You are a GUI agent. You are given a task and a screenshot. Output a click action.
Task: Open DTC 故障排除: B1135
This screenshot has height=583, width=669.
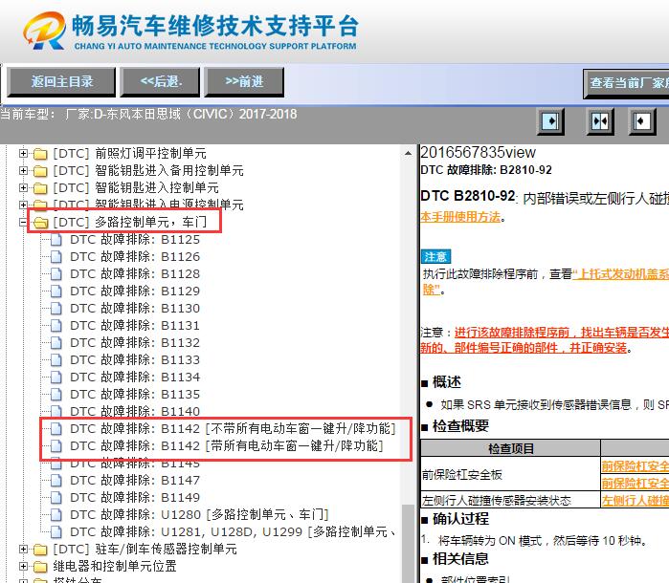click(135, 394)
